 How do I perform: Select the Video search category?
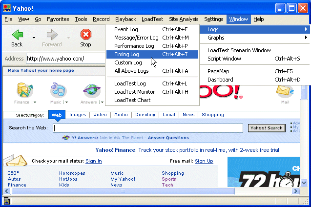tap(100, 115)
